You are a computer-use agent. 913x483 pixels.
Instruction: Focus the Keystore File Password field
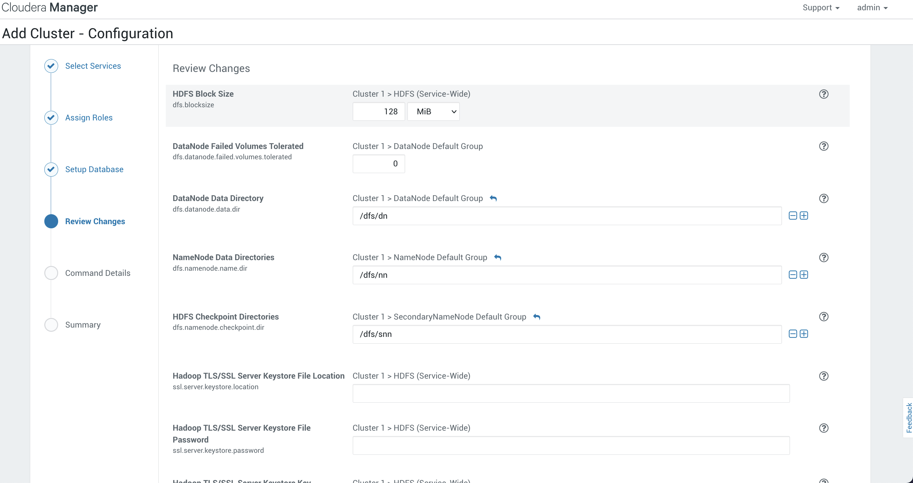click(571, 445)
